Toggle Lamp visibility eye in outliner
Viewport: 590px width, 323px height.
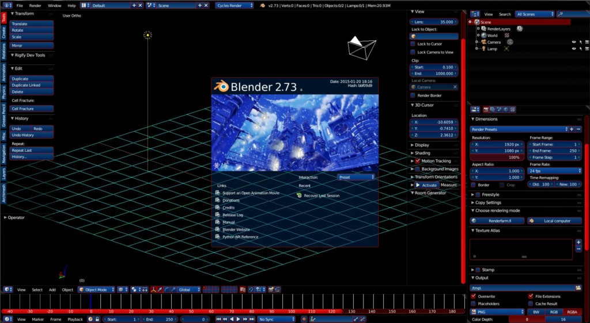click(574, 49)
